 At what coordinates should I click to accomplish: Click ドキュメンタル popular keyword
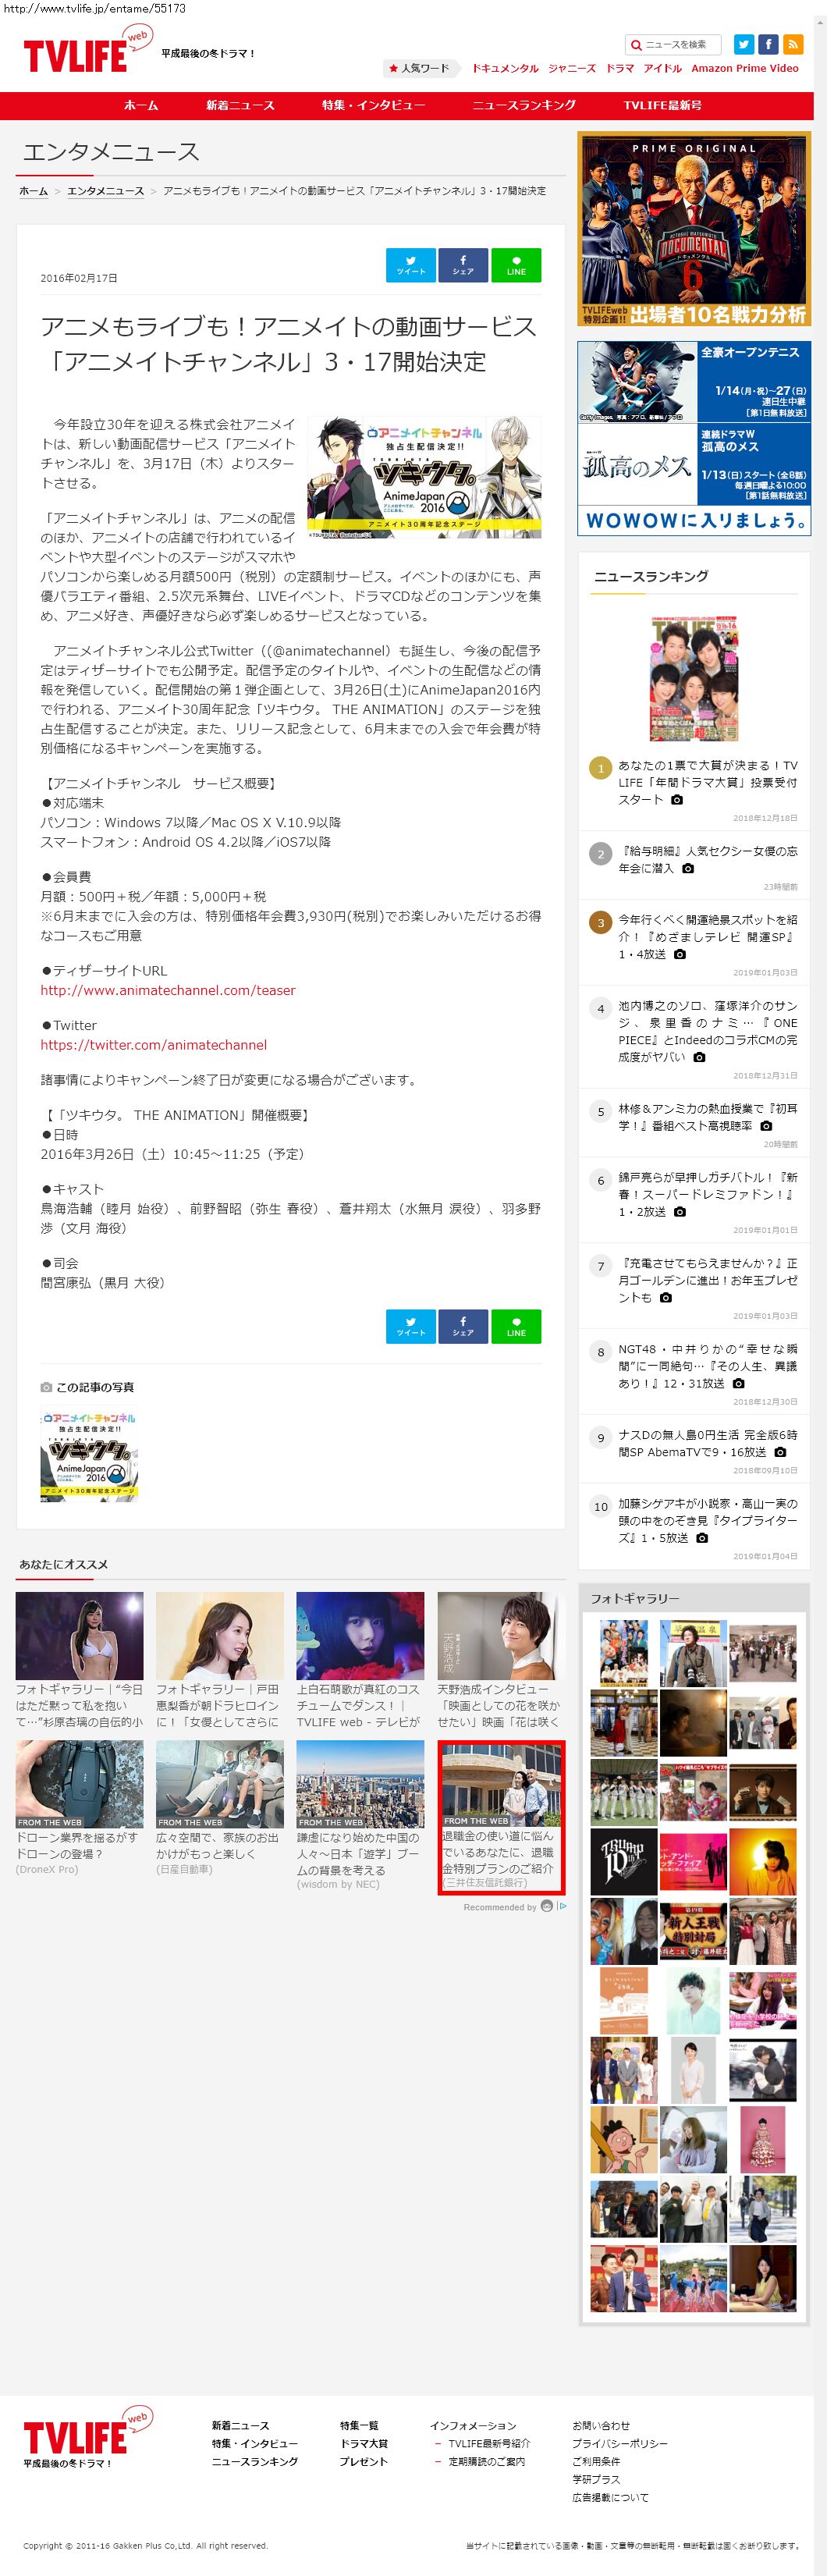(505, 68)
